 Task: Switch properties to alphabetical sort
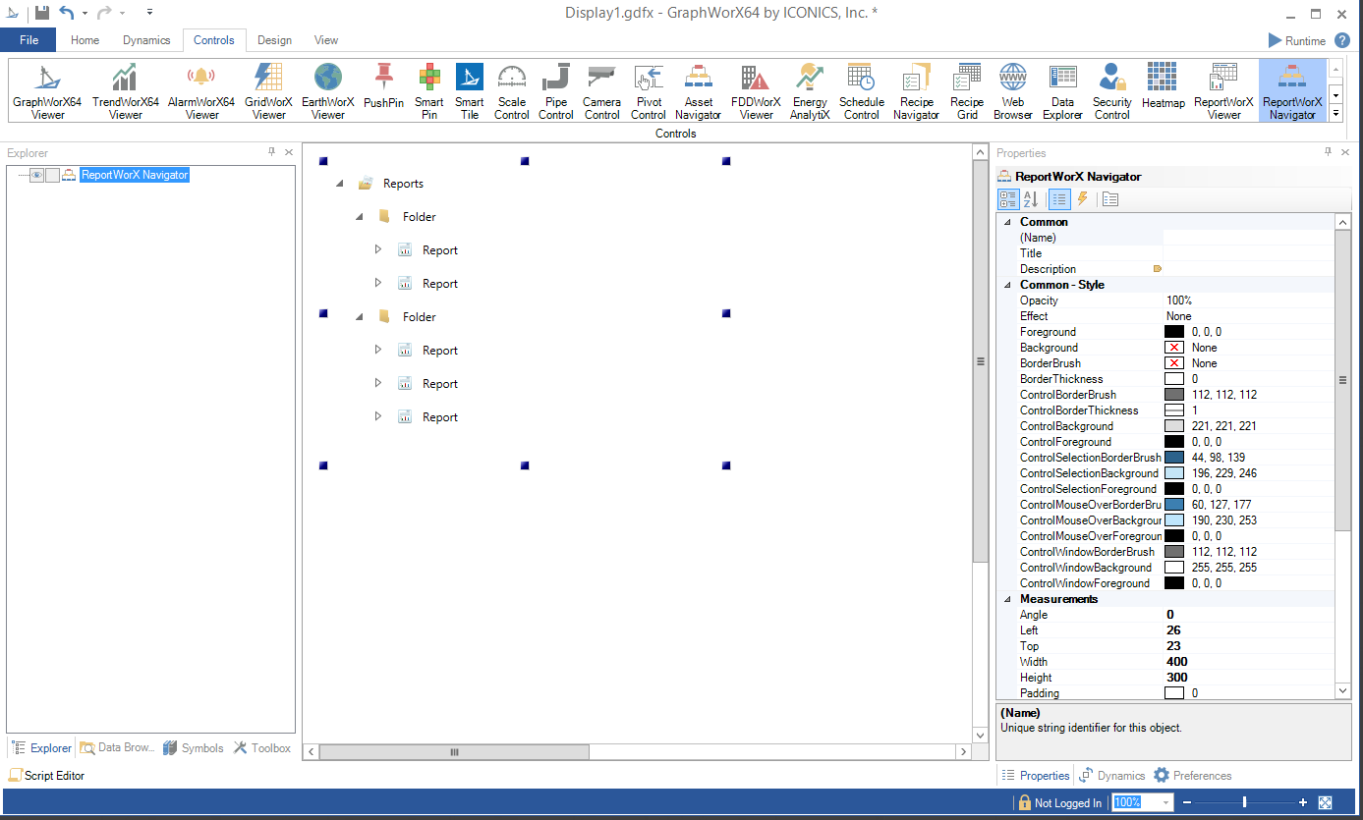click(x=1031, y=199)
